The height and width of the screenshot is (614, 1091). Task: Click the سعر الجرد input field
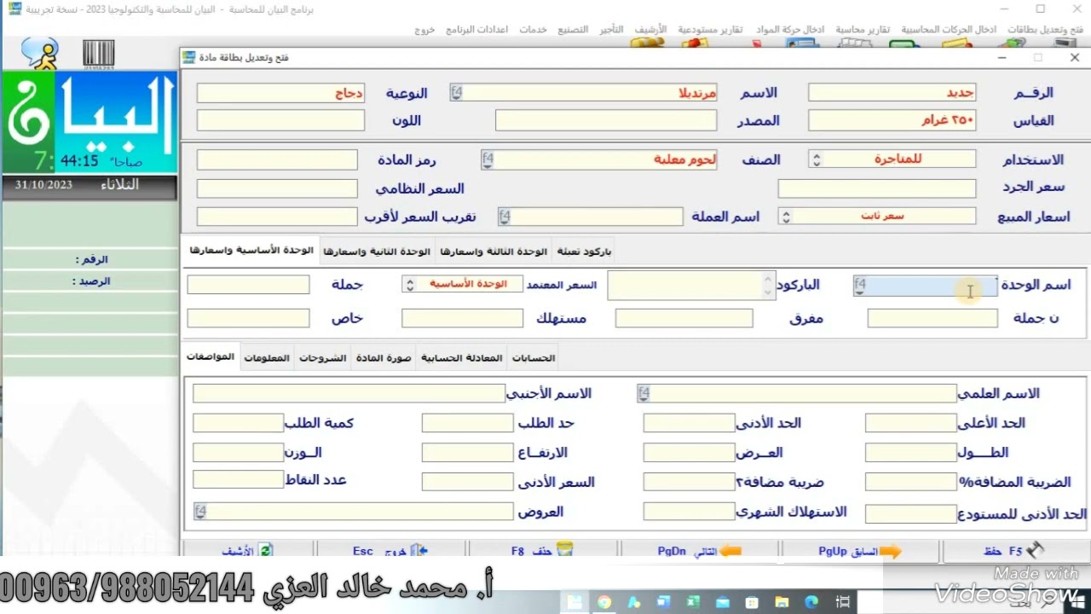[x=877, y=188]
